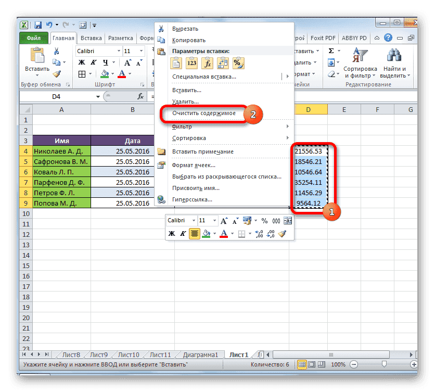The image size is (448, 392).
Task: Expand the Сортировка submenu
Action: click(193, 137)
